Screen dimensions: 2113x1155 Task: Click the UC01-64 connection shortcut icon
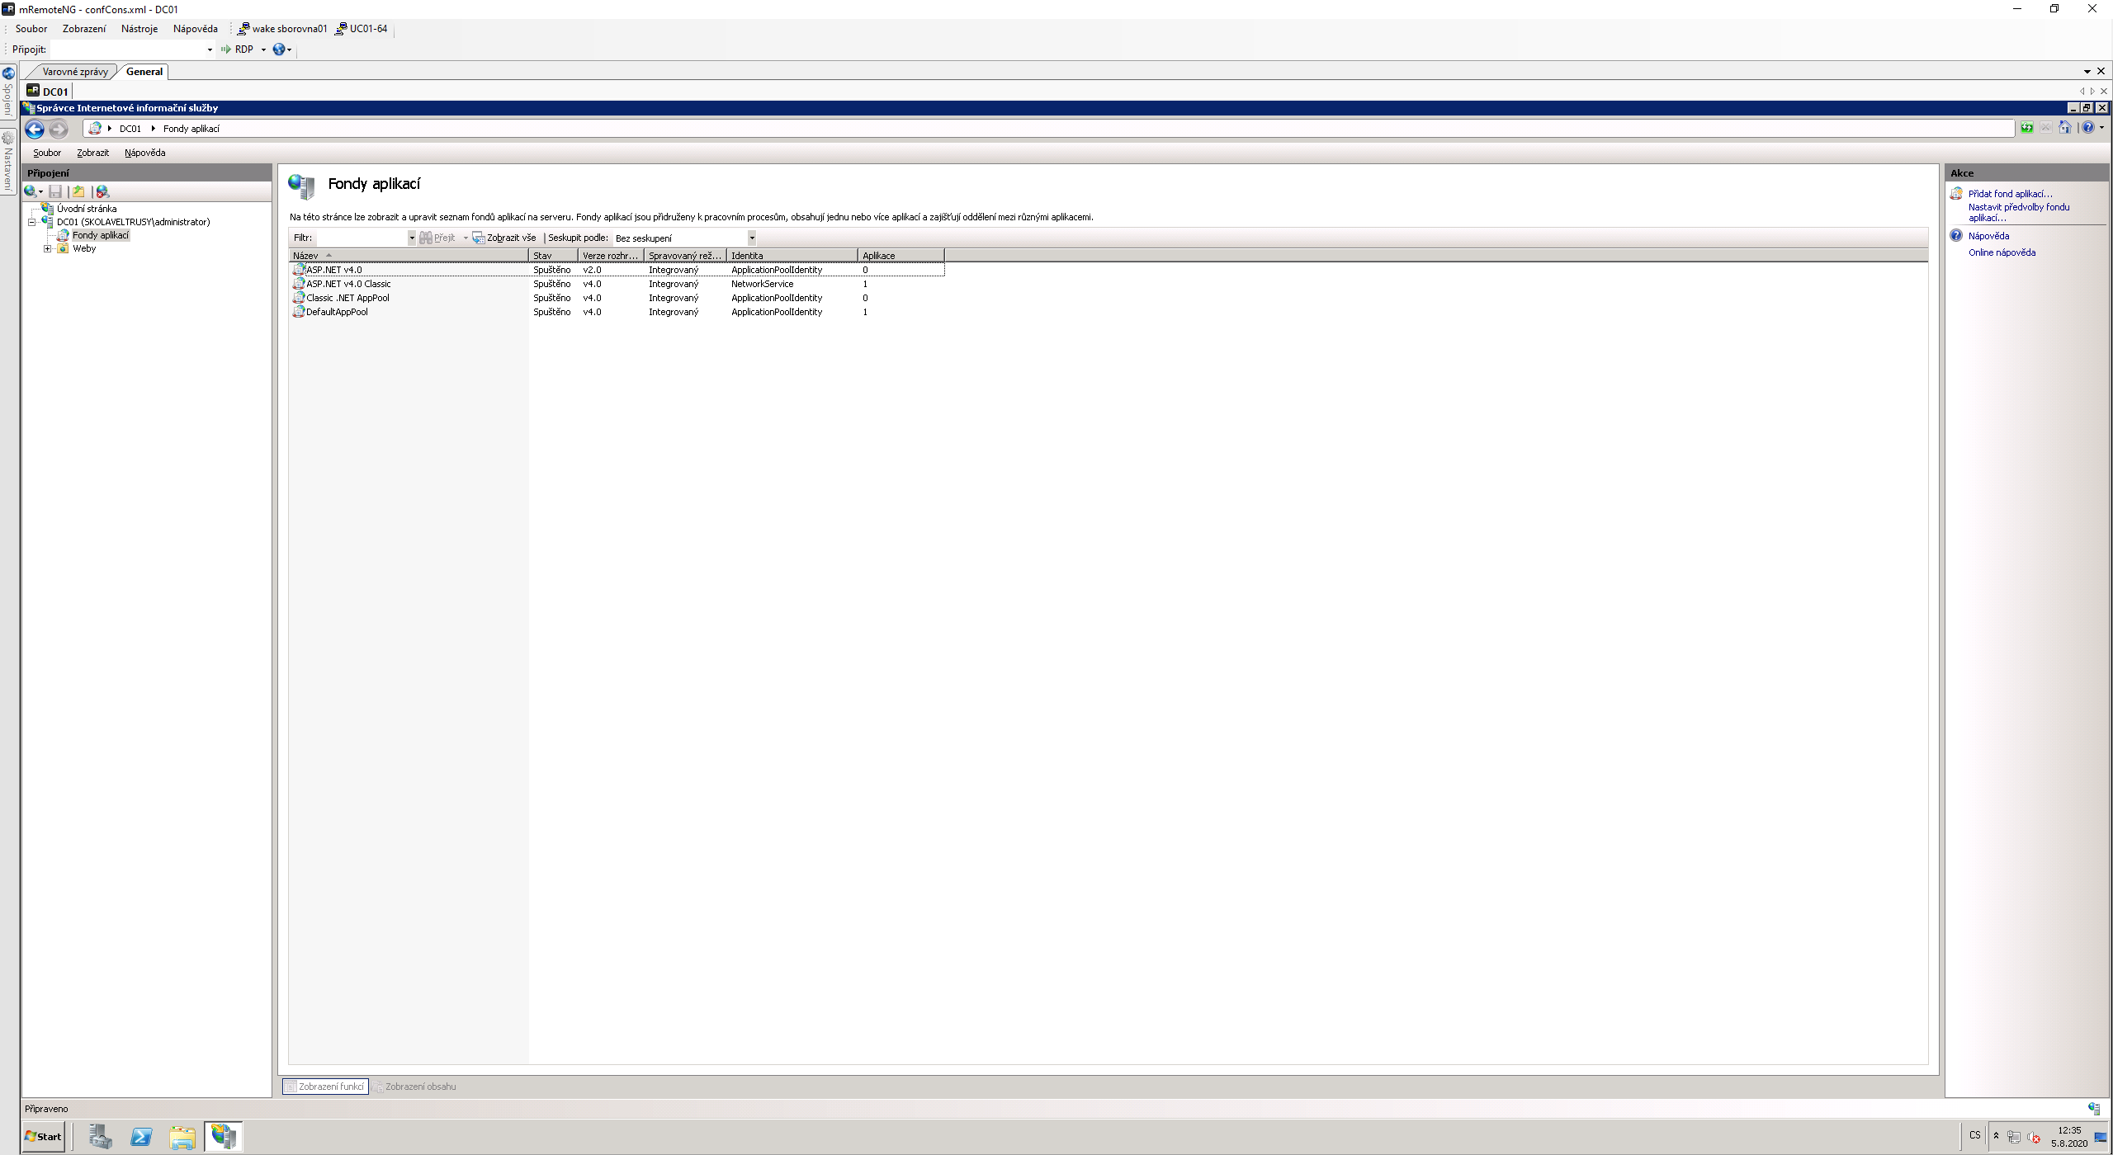coord(340,29)
